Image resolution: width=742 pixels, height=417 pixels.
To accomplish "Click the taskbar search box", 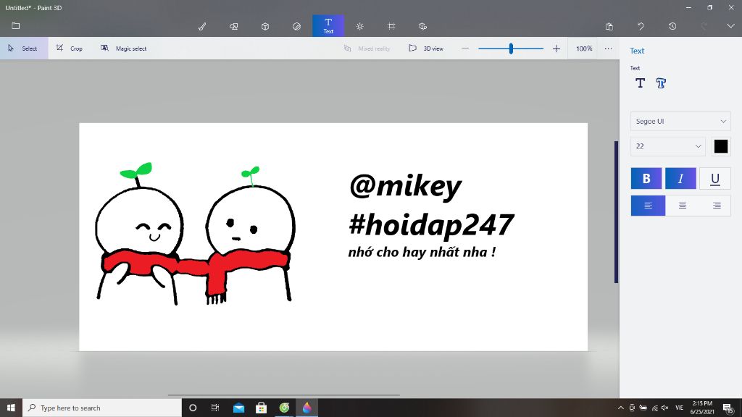I will [x=101, y=408].
